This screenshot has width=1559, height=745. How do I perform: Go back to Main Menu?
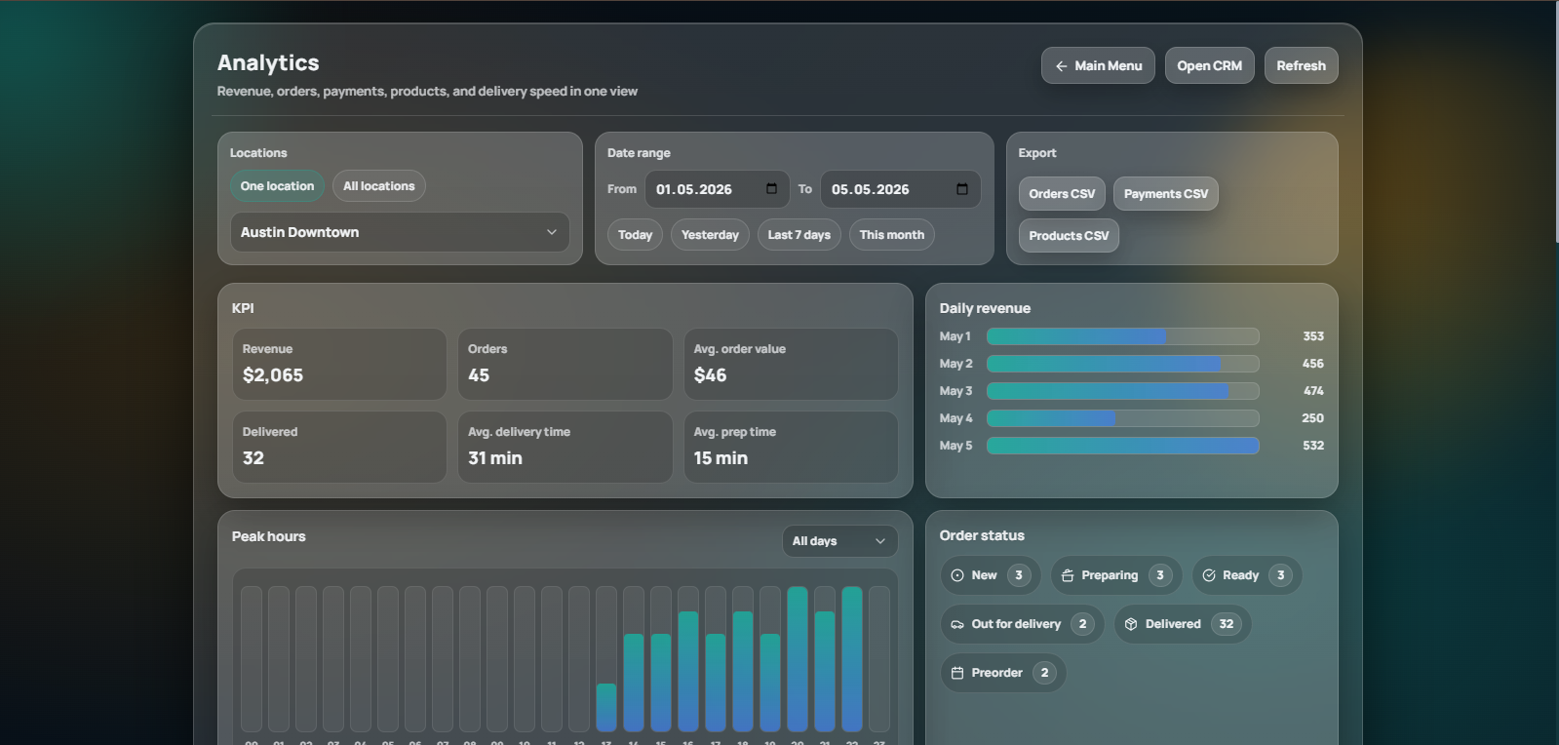tap(1098, 66)
